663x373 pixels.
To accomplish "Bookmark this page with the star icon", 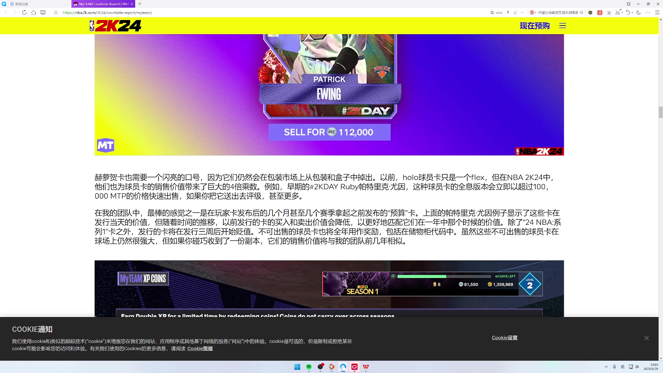I will [x=56, y=12].
